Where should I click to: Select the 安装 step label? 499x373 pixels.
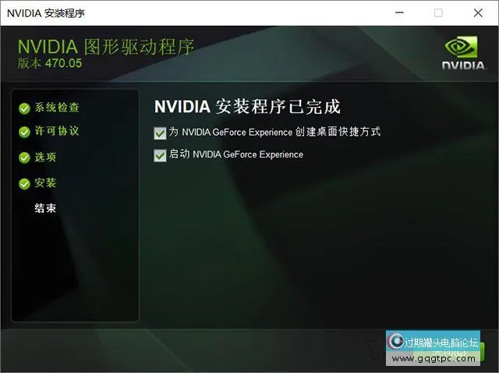coord(45,183)
